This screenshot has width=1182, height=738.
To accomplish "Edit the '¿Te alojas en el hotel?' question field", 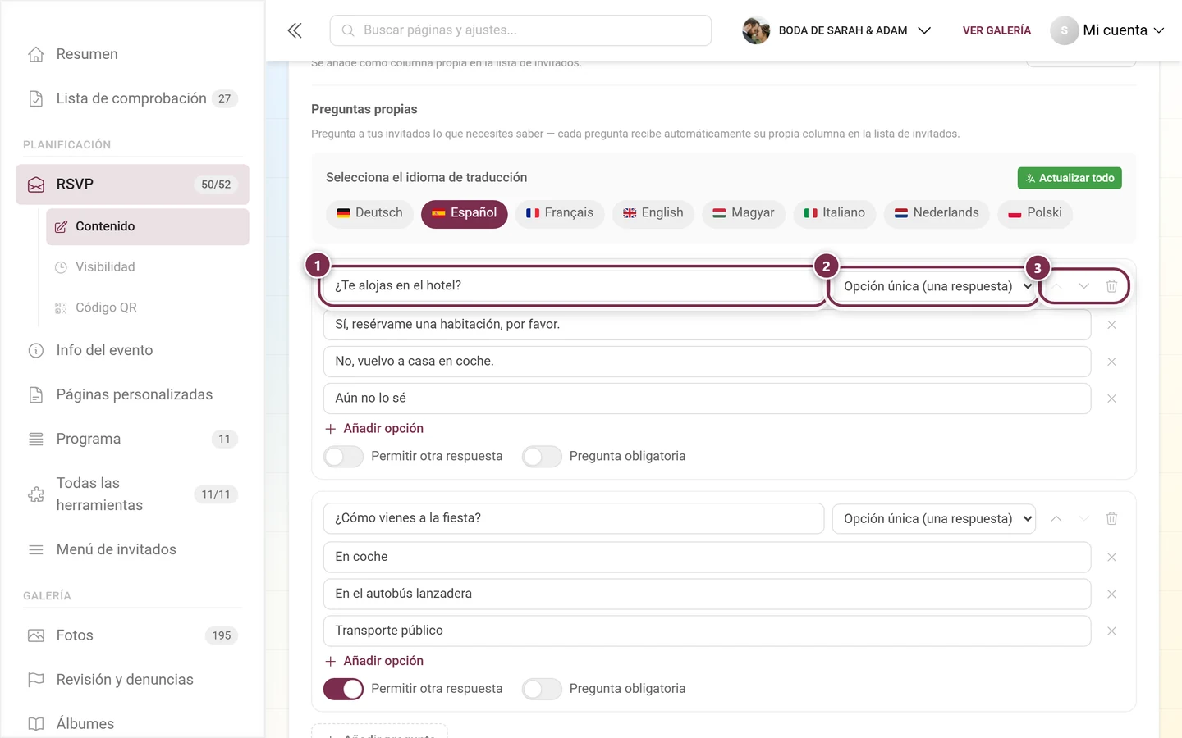I will pyautogui.click(x=574, y=285).
